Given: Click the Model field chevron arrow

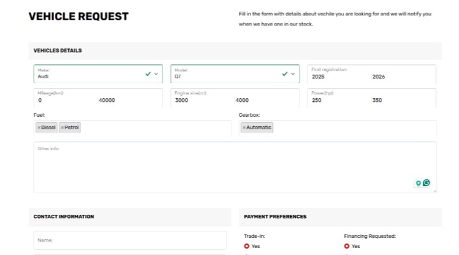Looking at the screenshot, I should [x=293, y=74].
